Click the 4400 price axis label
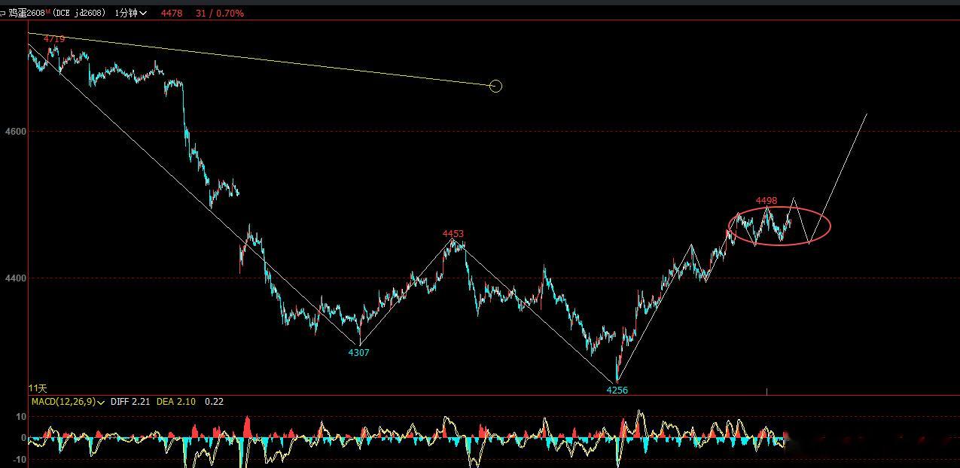The height and width of the screenshot is (468, 960). click(x=16, y=278)
